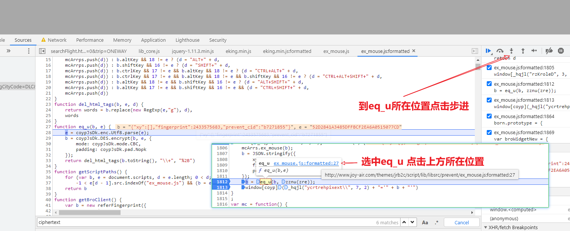Click eq_u call on line 1812
Screen dimensions: 570x231
(265, 182)
